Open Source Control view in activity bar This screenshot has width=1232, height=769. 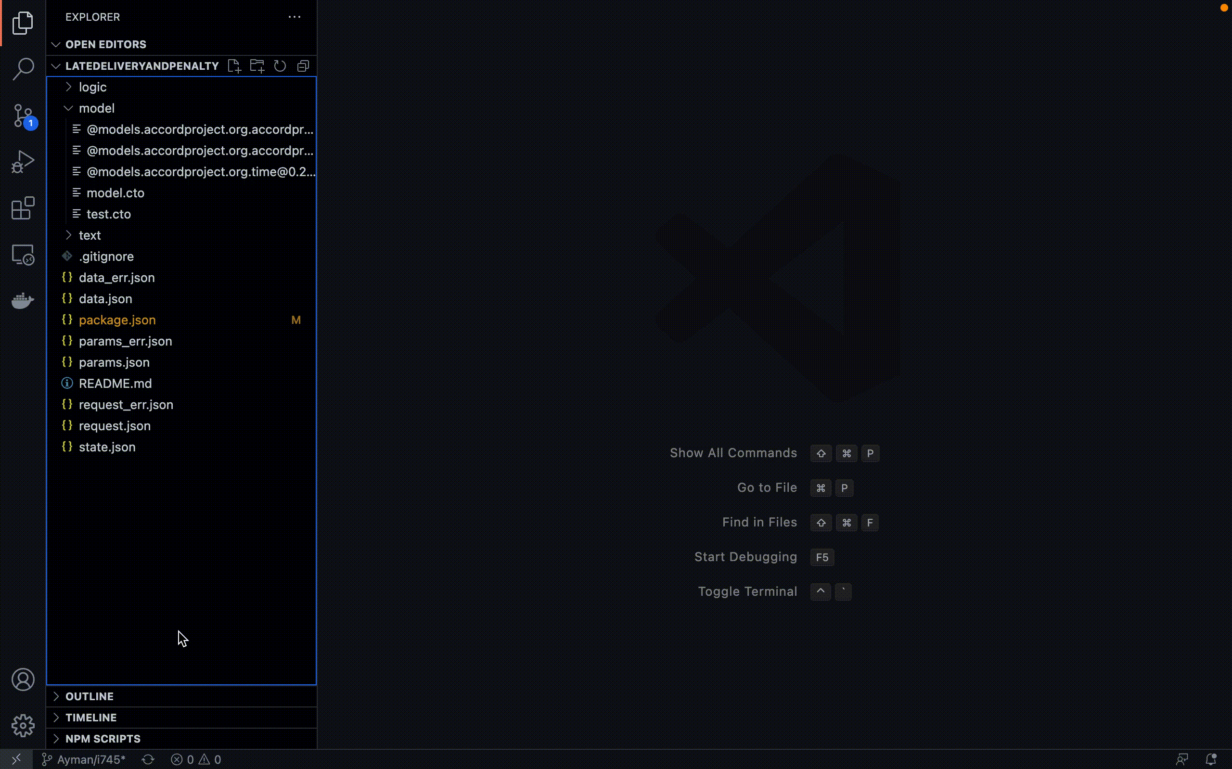click(23, 116)
